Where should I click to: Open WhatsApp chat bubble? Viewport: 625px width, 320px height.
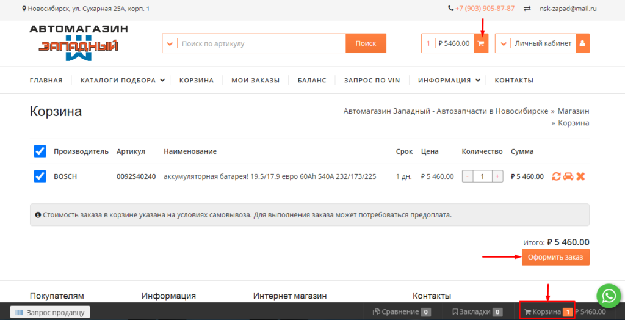[610, 295]
